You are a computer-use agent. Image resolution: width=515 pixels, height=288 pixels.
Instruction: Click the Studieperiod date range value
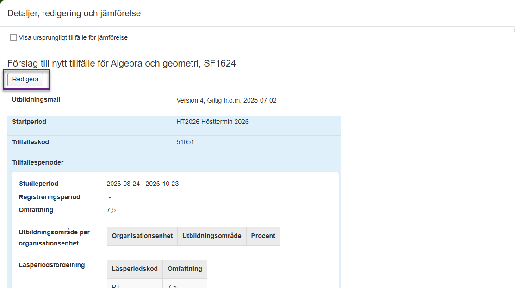(143, 184)
